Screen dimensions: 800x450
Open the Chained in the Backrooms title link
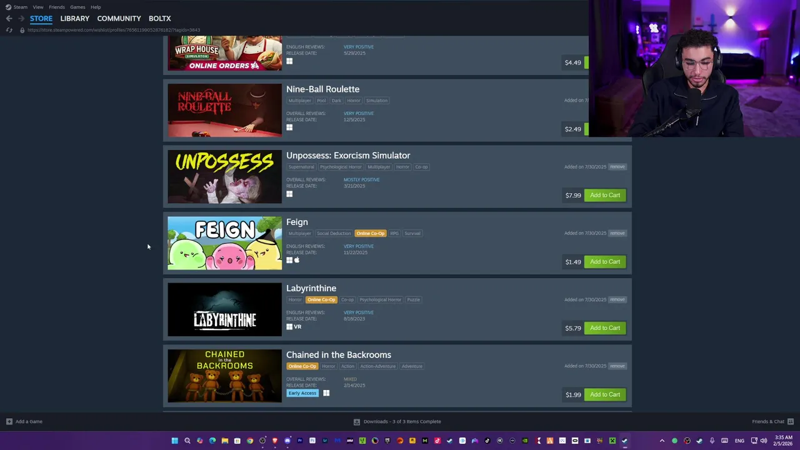click(x=339, y=355)
